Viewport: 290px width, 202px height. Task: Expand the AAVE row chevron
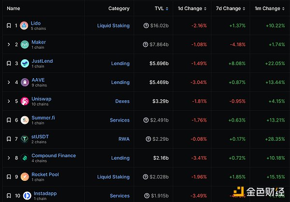click(9, 82)
